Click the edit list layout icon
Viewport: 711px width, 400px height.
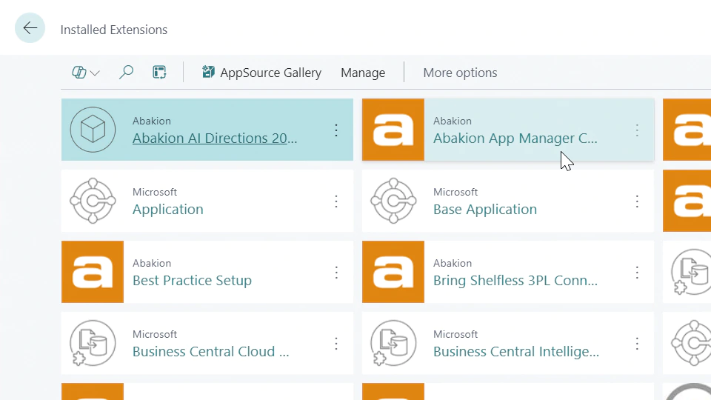click(x=160, y=73)
